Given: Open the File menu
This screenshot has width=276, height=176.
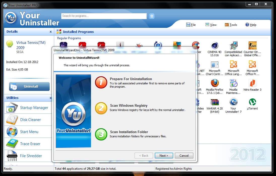Looking at the screenshot, I should (x=191, y=25).
